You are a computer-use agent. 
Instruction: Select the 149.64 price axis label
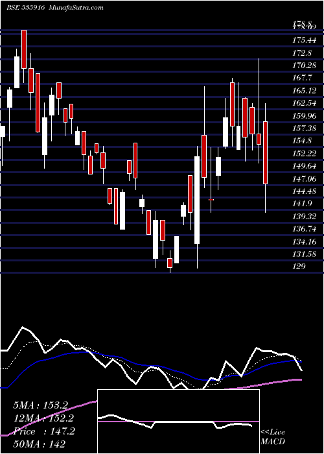tap(304, 166)
